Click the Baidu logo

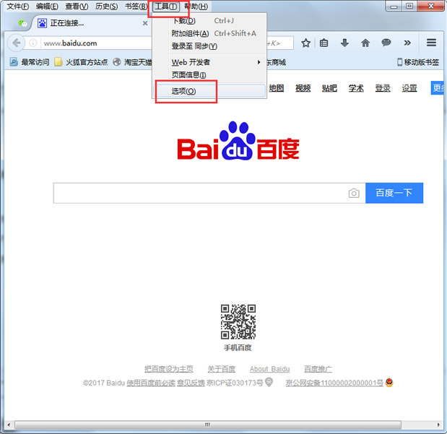[238, 141]
